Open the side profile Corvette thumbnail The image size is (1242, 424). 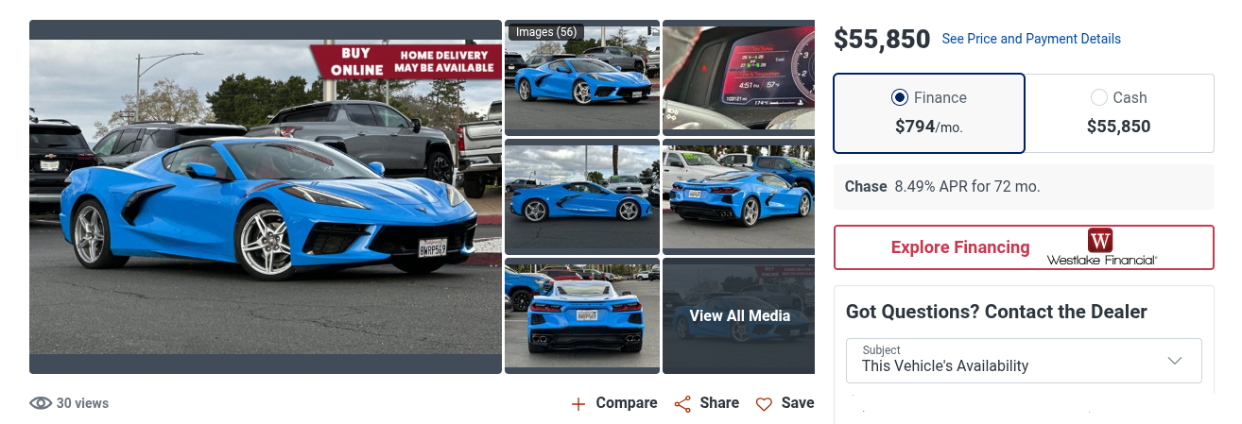tap(582, 196)
